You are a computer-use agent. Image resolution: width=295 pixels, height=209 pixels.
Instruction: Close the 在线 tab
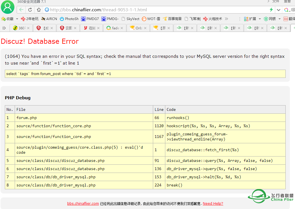click(x=98, y=28)
